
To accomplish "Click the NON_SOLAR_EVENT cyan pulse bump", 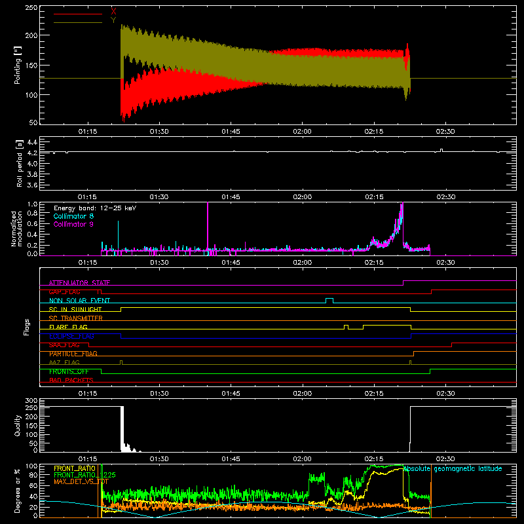I will pyautogui.click(x=329, y=300).
